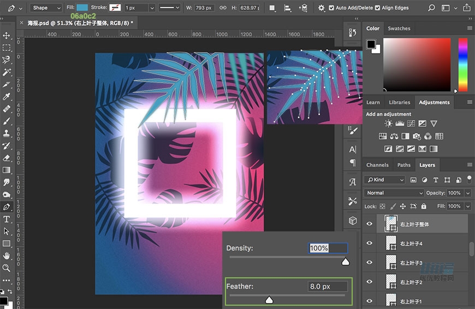Expand the layer Kind filter dropdown

[x=385, y=180]
